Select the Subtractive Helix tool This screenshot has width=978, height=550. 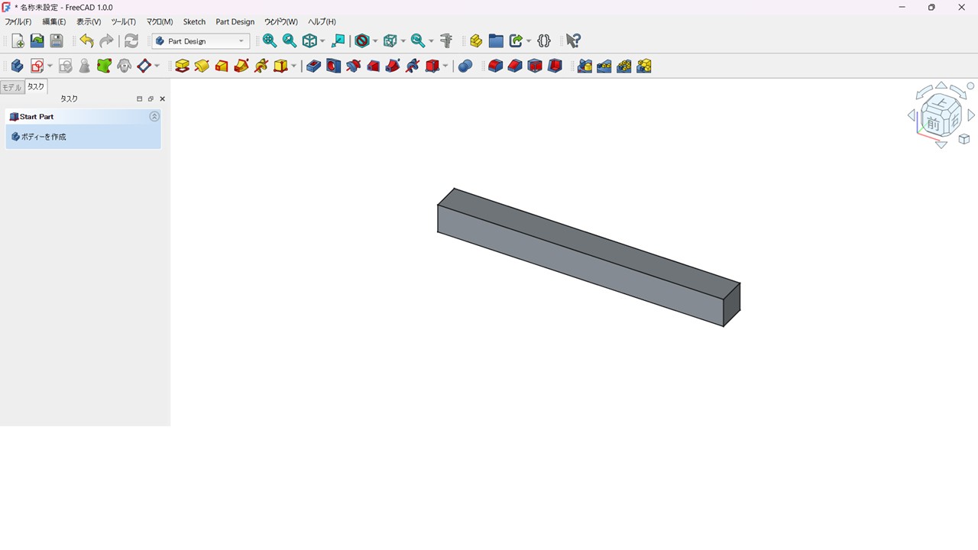(x=413, y=66)
